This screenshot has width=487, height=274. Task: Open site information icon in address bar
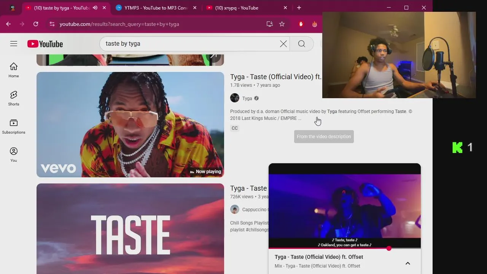(x=52, y=24)
